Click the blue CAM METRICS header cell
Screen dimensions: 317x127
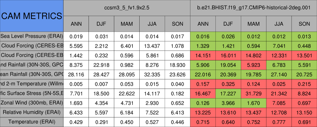[32, 16]
